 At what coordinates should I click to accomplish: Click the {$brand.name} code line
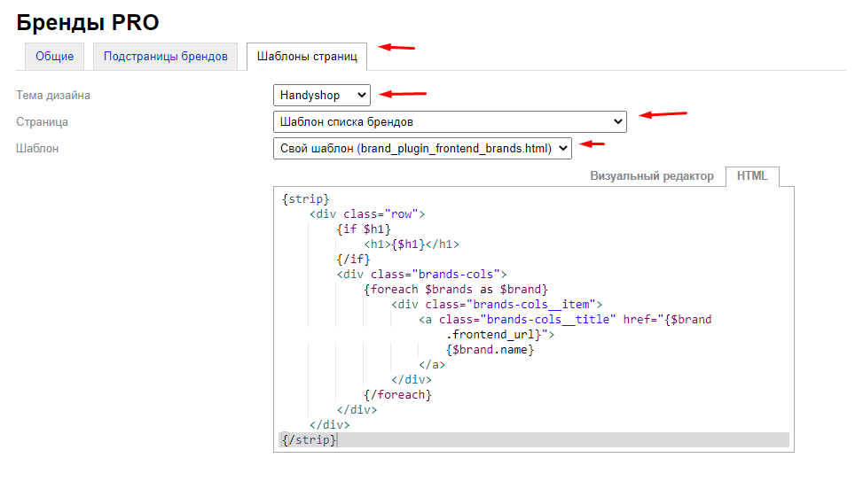[490, 349]
